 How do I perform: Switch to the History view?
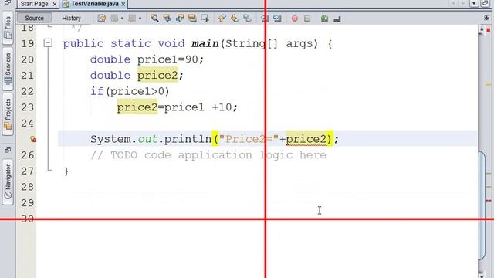click(x=71, y=18)
